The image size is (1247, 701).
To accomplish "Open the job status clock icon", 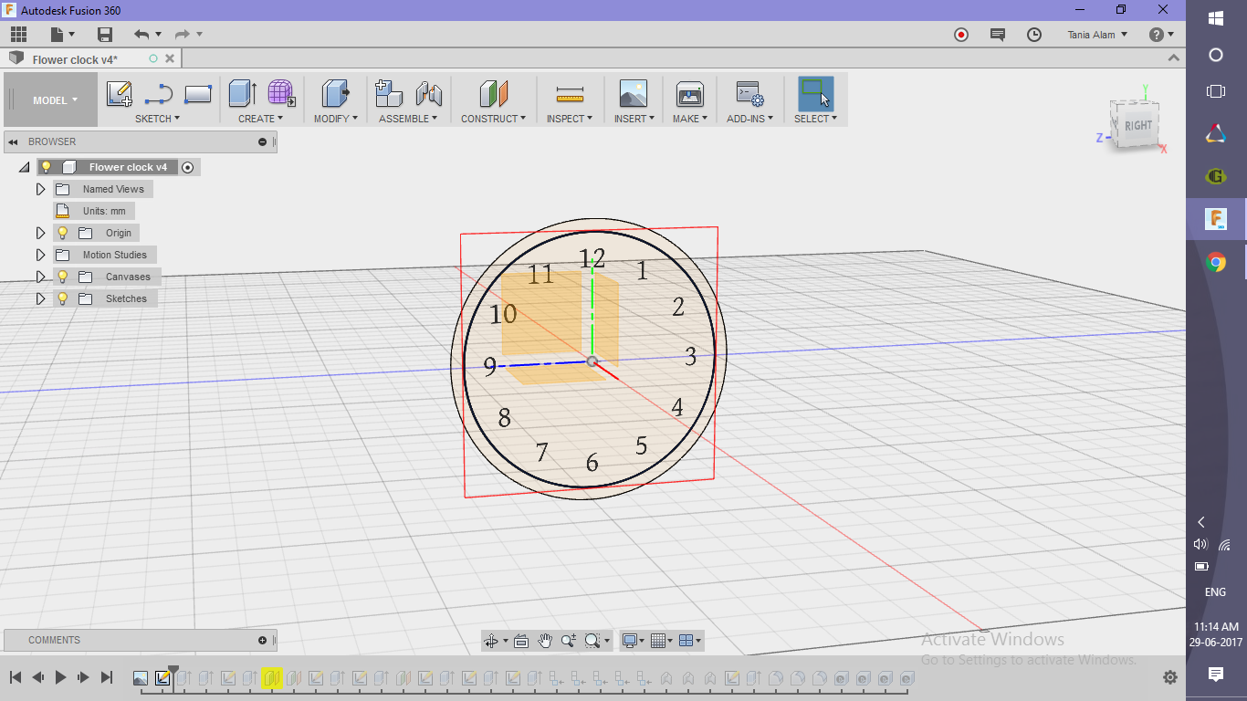I will click(x=1034, y=35).
